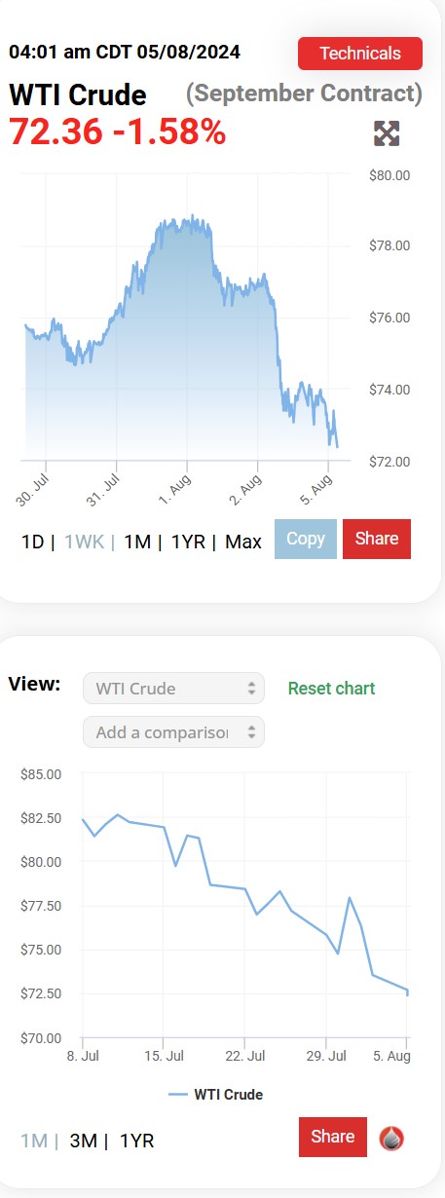Toggle WTI Crude series in legend

click(216, 1095)
